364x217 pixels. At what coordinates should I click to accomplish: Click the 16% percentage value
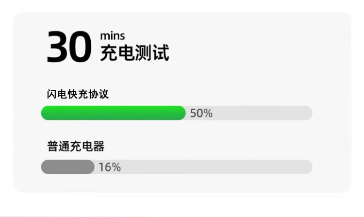[x=110, y=167]
